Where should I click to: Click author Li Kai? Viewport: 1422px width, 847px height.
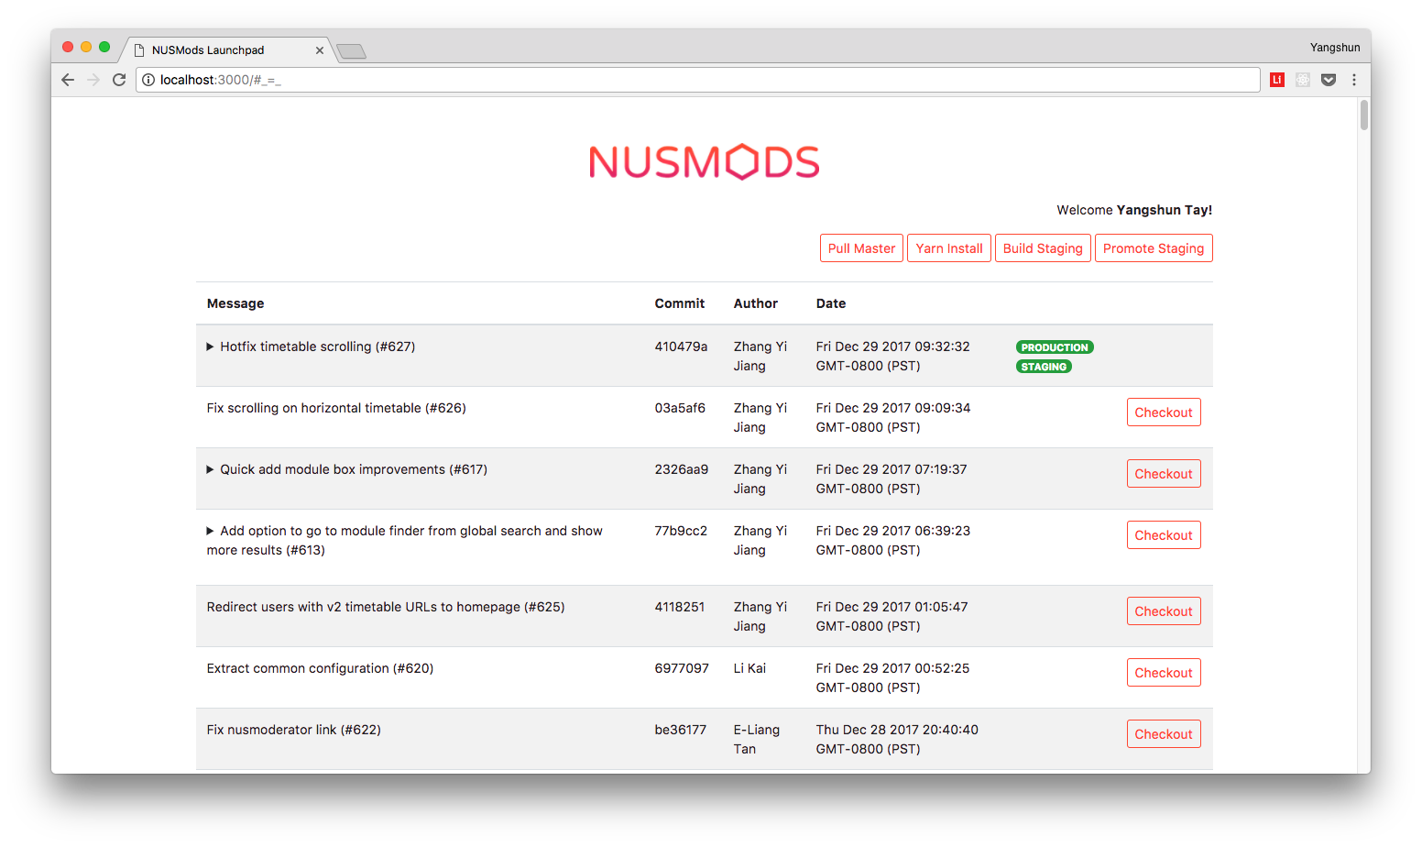(x=749, y=668)
